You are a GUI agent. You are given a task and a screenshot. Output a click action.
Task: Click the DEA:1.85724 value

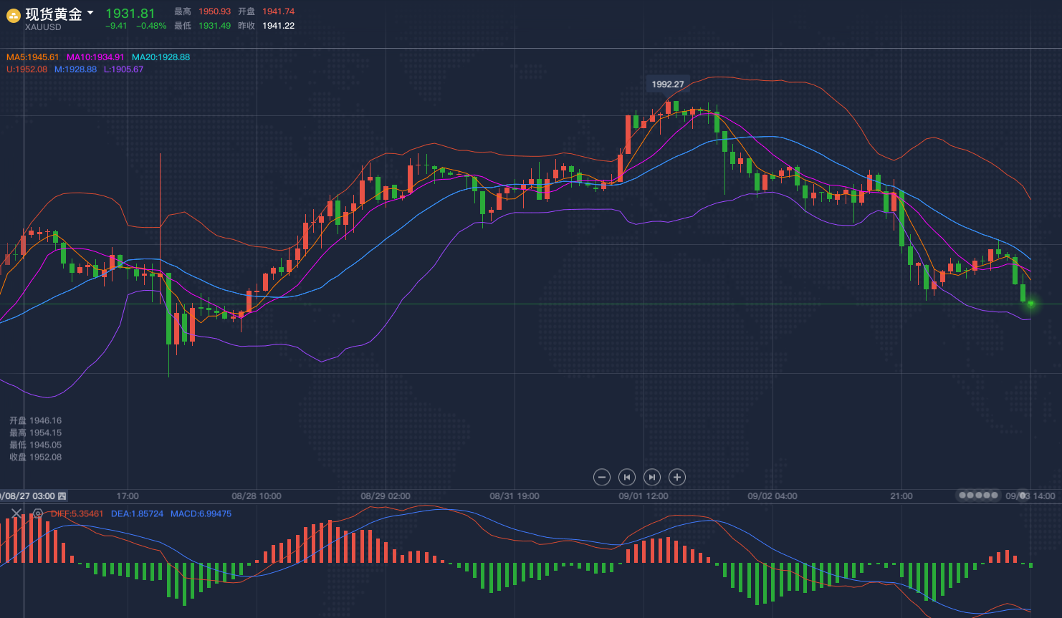coord(137,514)
